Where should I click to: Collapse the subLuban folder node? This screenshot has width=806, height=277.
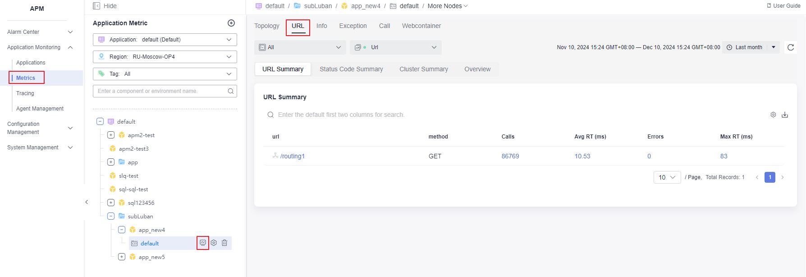pos(111,216)
